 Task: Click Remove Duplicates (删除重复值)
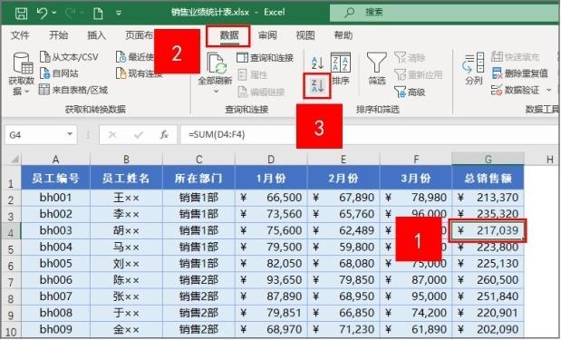click(x=520, y=73)
